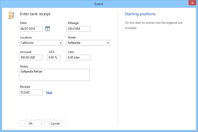Click inside the Notes text area
This screenshot has width=198, height=132.
pyautogui.click(x=54, y=75)
